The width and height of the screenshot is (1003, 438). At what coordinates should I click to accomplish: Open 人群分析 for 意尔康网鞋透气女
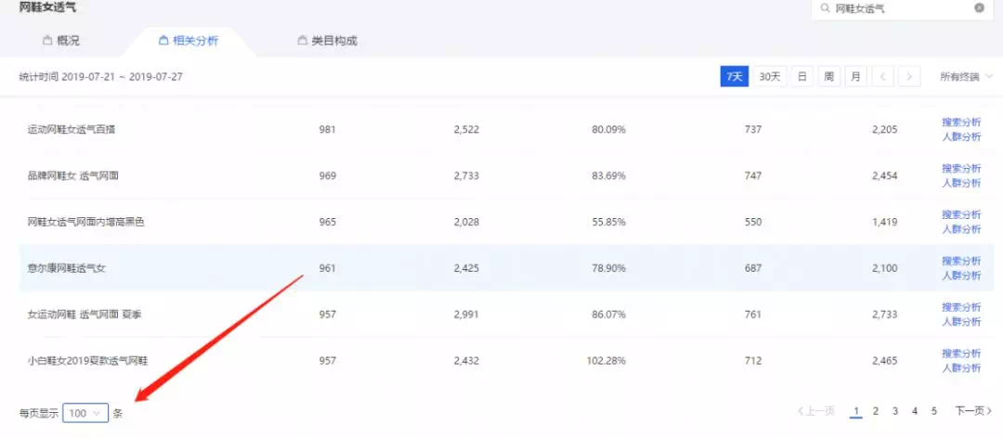[961, 276]
